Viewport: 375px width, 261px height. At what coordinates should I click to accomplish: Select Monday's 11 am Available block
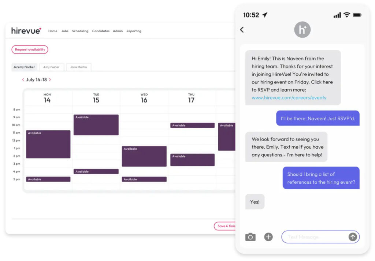48,144
